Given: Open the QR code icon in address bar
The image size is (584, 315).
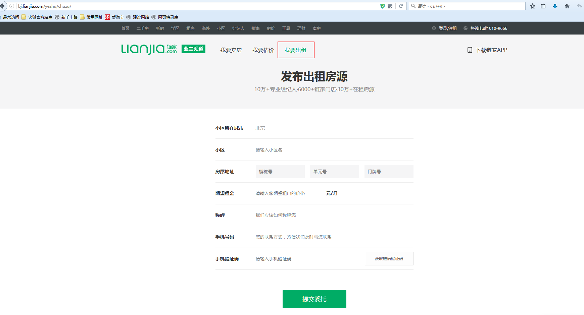Looking at the screenshot, I should [390, 6].
